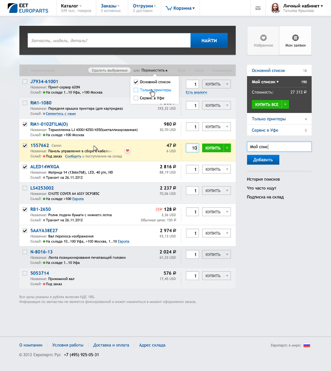Viewport: 331px width, 371px height.
Task: Open the Корзина cart icon
Action: [169, 8]
